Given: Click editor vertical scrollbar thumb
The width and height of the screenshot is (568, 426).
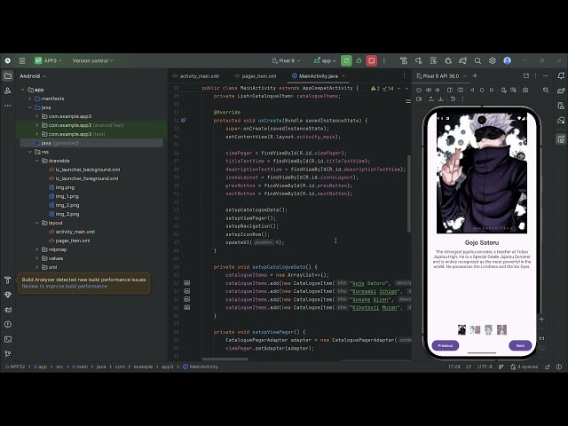Looking at the screenshot, I should 409,193.
